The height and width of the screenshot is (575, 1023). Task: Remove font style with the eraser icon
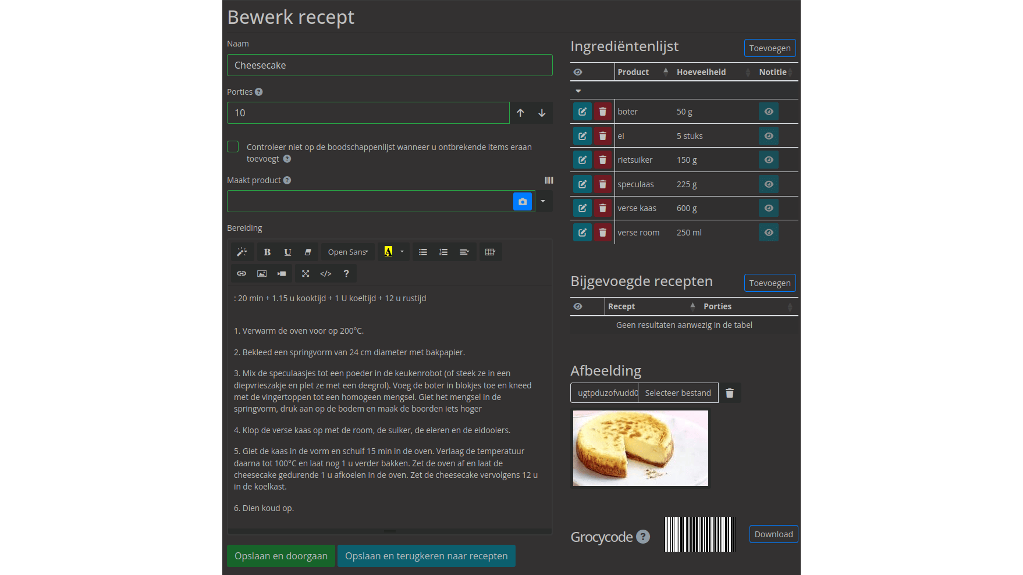[308, 252]
